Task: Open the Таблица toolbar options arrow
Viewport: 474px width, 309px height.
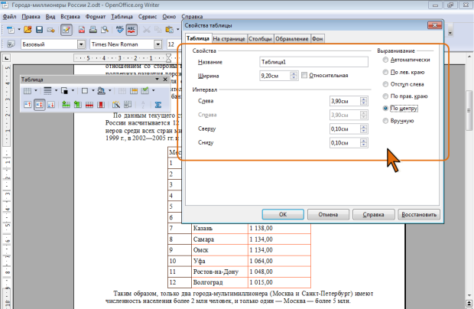Action: click(157, 80)
